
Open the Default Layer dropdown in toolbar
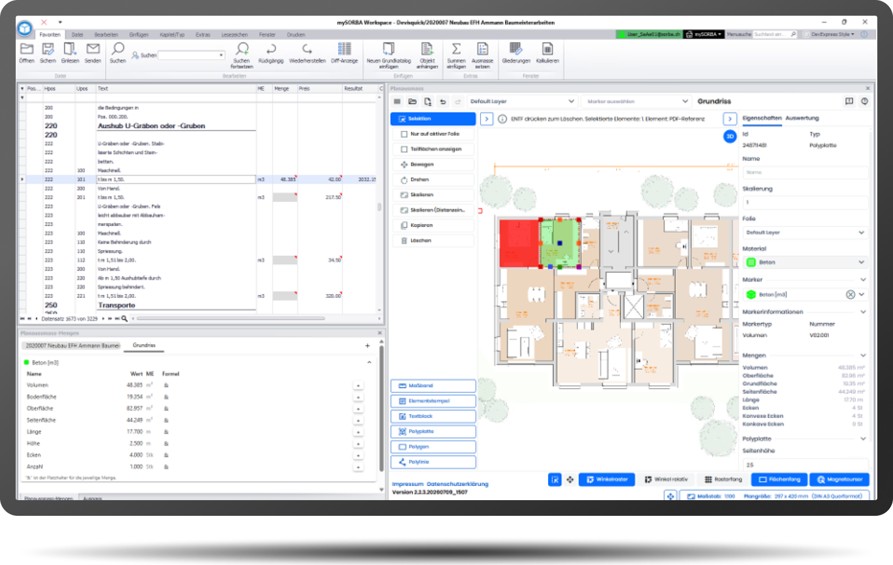(x=522, y=101)
